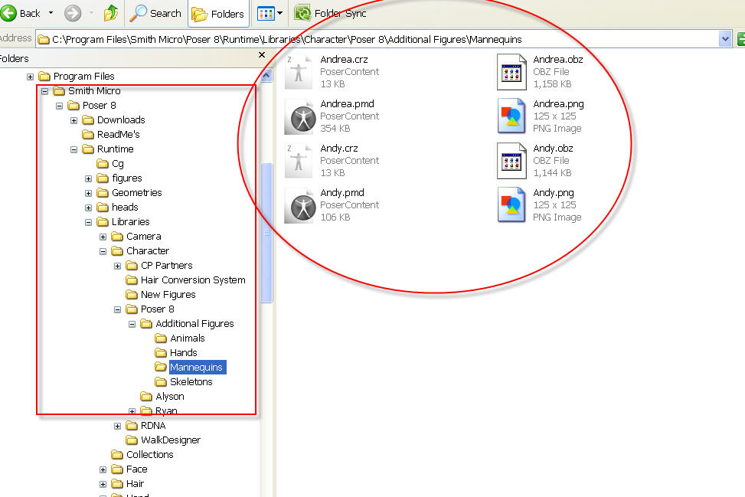Click the Andy.pmd file name

[342, 192]
